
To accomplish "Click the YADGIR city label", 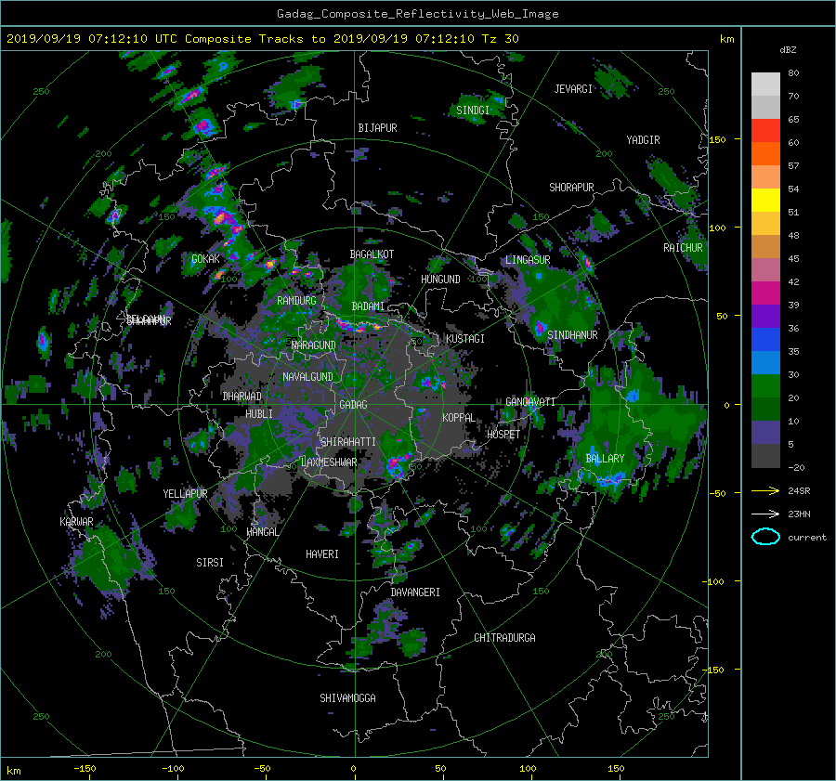I will pyautogui.click(x=643, y=140).
